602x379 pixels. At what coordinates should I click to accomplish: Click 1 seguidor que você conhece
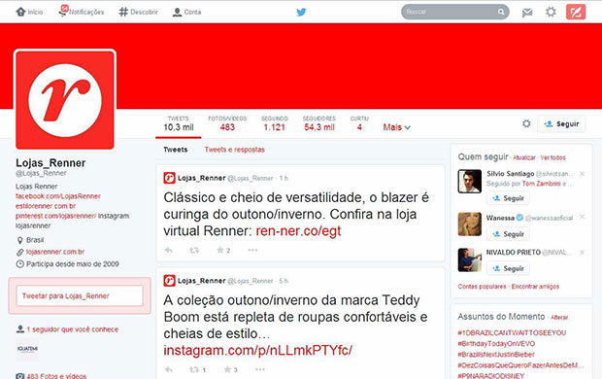tap(73, 329)
